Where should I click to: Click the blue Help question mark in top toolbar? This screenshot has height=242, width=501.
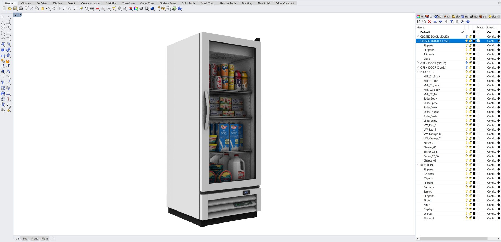click(180, 9)
